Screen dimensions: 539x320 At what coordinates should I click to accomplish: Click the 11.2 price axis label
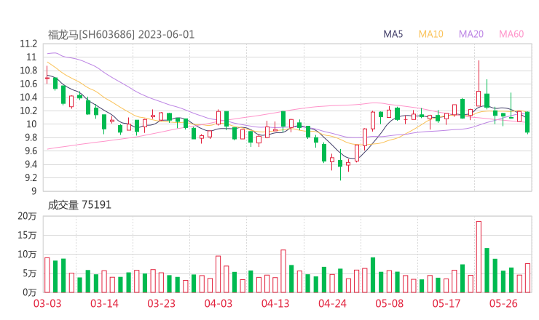tap(28, 44)
